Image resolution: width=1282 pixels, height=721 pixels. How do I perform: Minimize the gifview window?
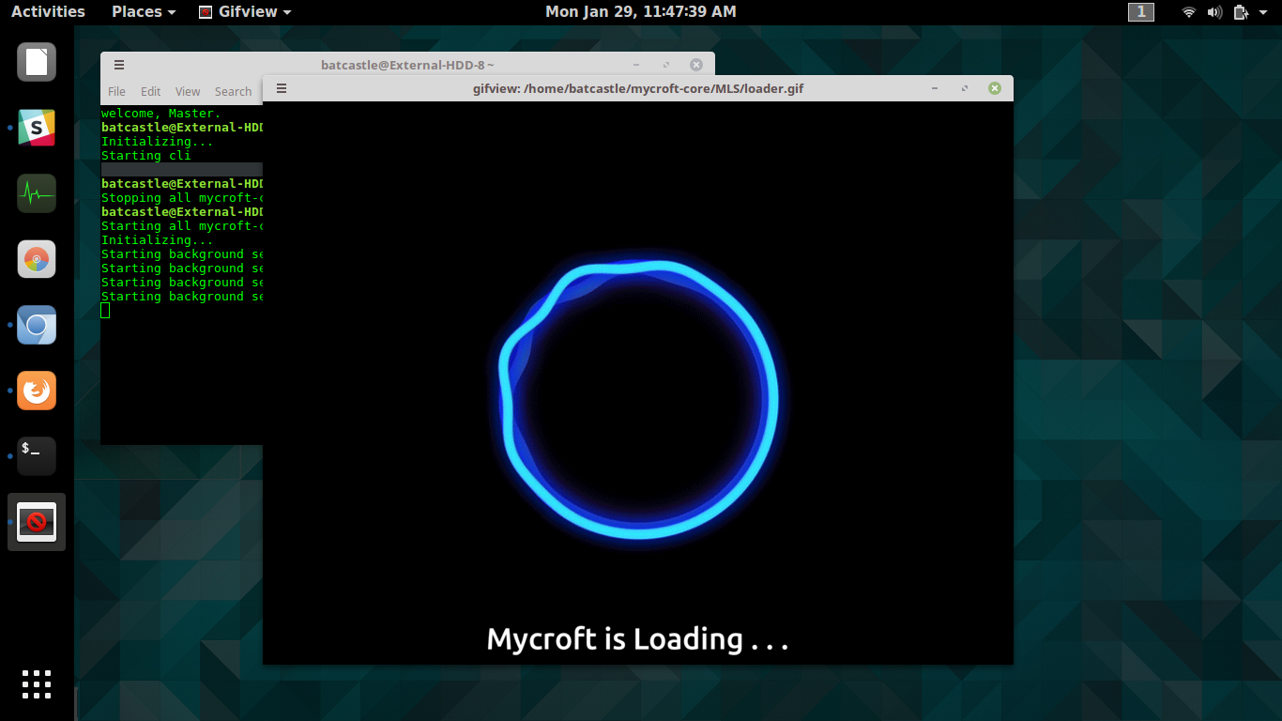935,88
